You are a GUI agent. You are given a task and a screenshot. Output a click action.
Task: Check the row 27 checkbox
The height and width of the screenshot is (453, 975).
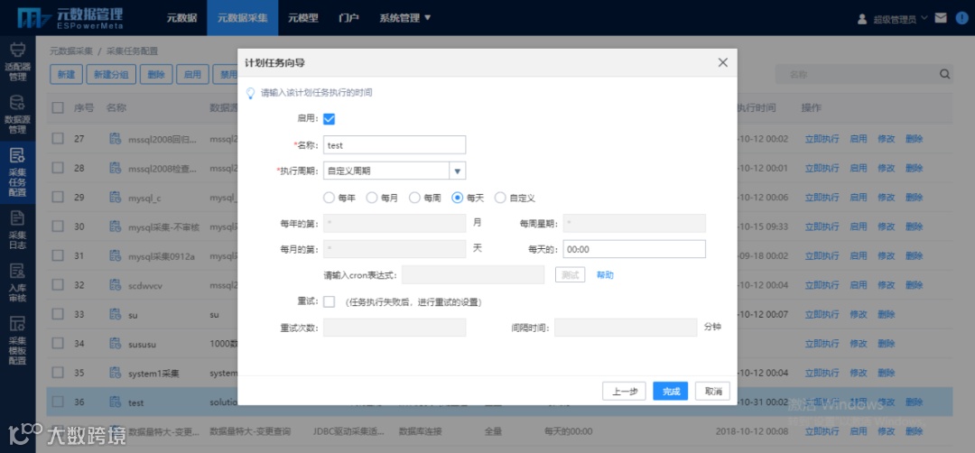coord(58,139)
